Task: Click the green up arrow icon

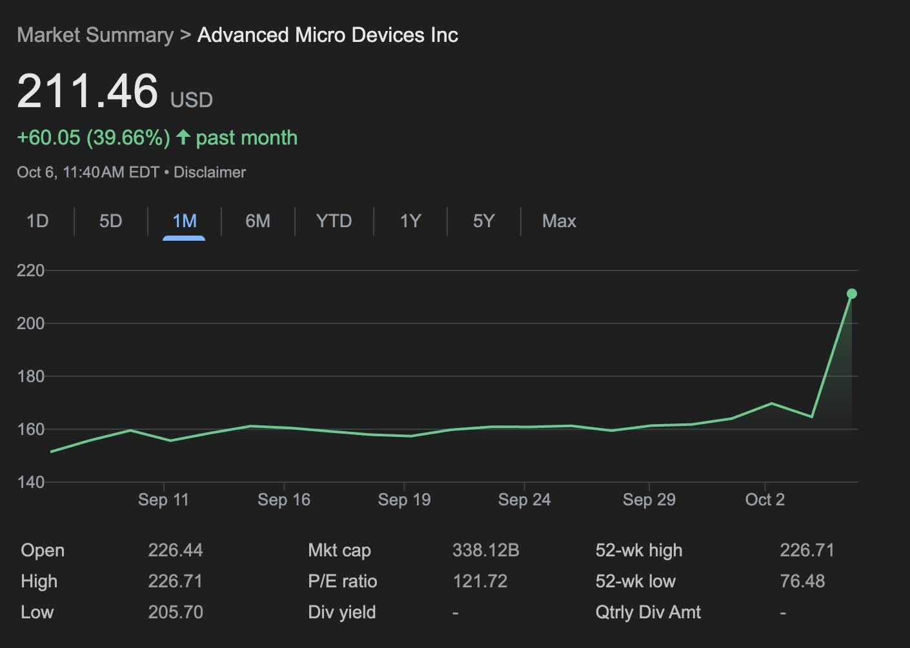Action: [x=183, y=137]
